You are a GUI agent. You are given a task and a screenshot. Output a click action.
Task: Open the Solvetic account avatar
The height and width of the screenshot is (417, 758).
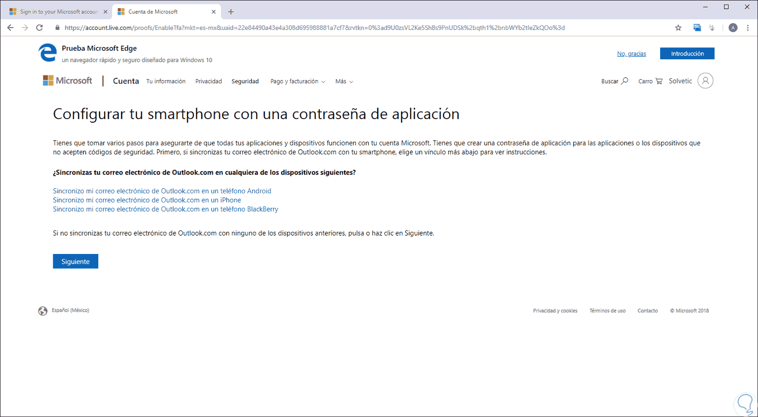point(706,81)
